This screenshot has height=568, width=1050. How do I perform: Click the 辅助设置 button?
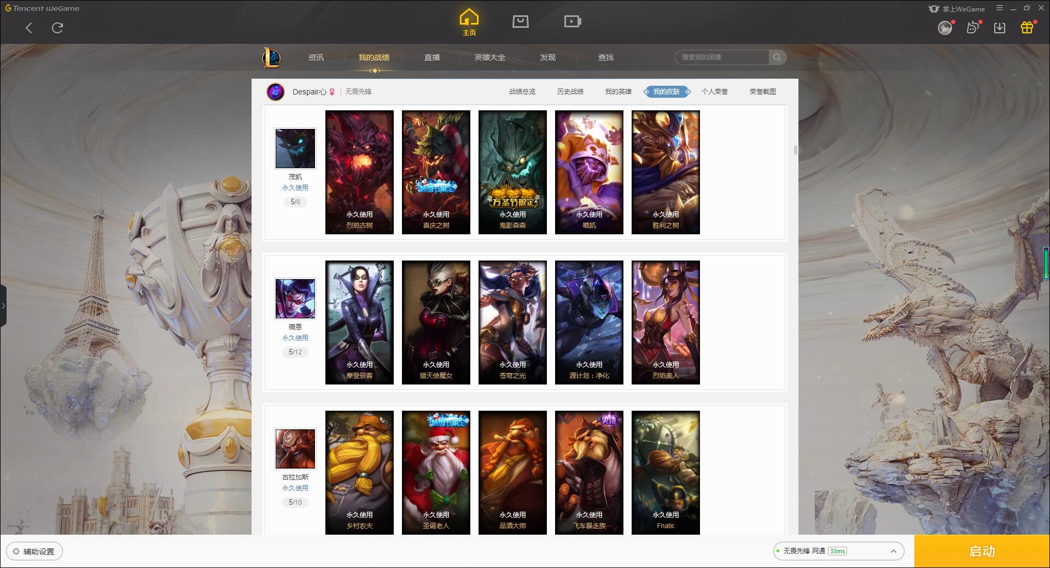(34, 551)
